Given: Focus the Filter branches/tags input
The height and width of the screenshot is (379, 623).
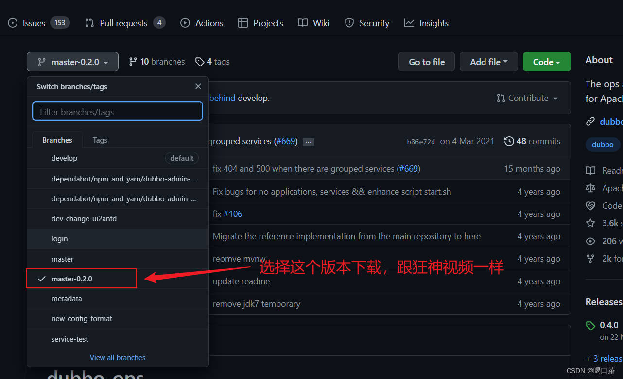Looking at the screenshot, I should tap(118, 111).
